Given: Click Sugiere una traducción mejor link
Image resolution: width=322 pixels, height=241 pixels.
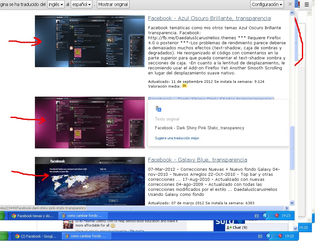Looking at the screenshot, I should (177, 138).
